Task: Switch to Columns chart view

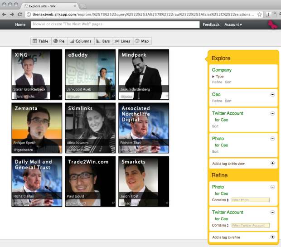Action: tap(81, 41)
